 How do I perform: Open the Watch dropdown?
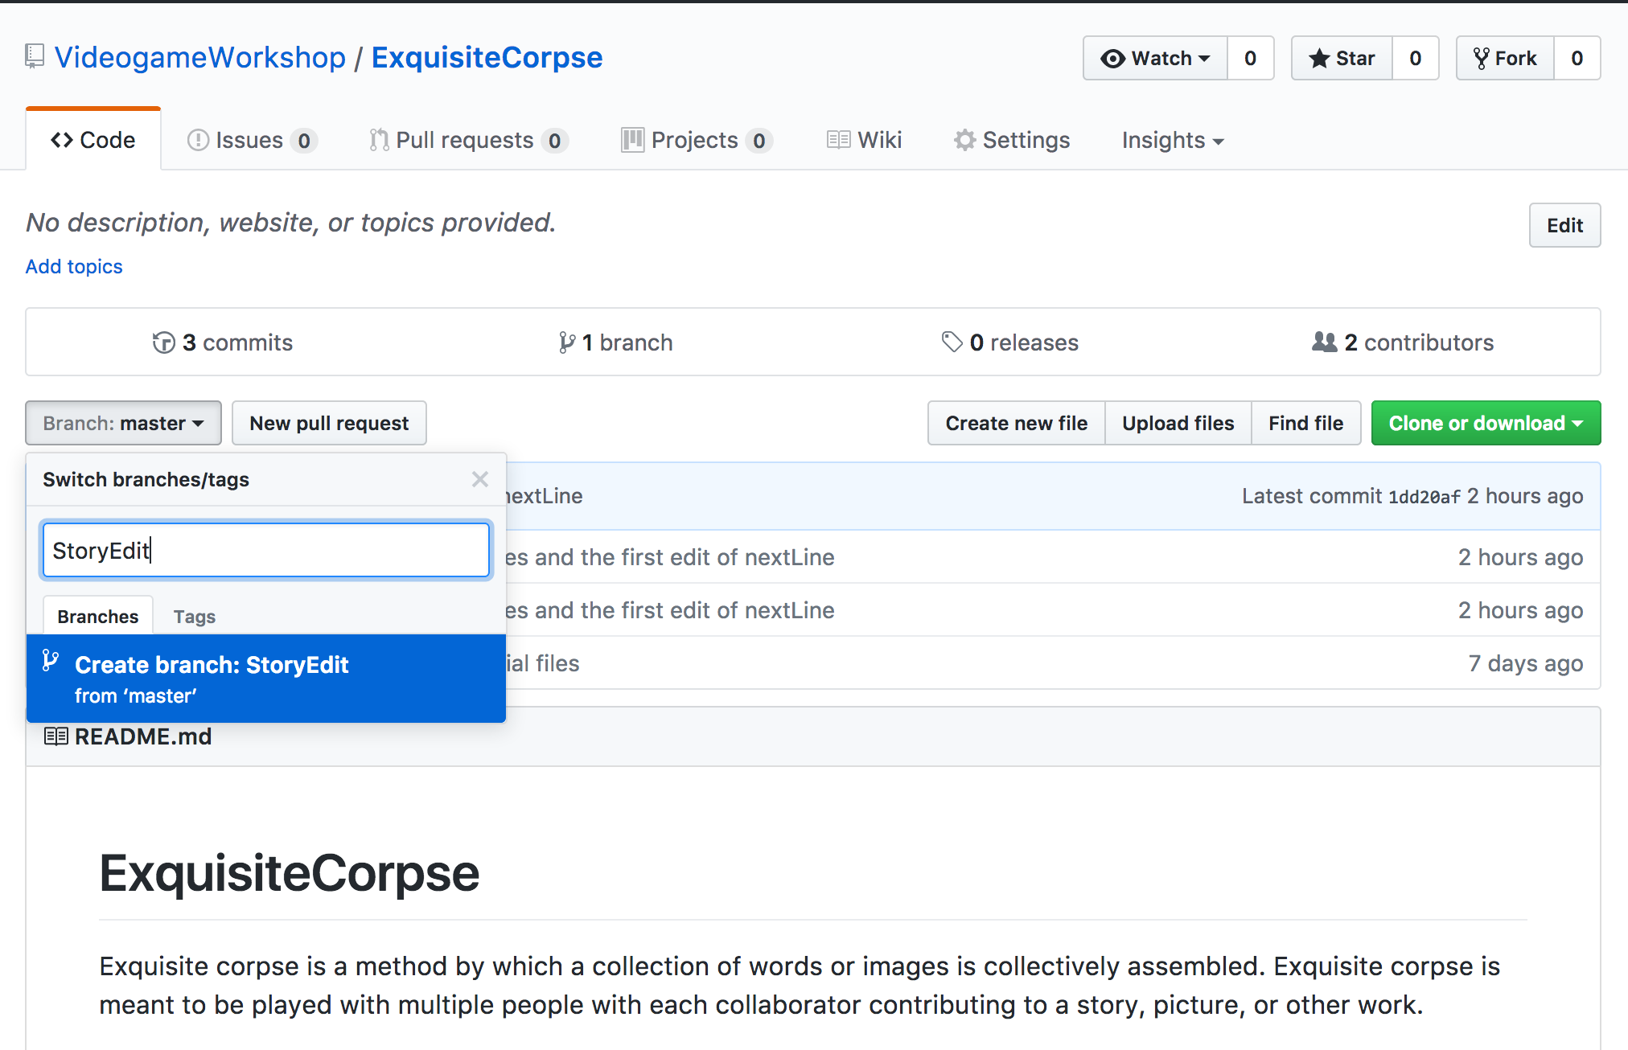point(1156,58)
